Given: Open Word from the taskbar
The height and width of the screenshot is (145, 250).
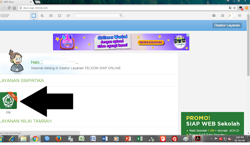Looking at the screenshot, I should coord(105,139).
